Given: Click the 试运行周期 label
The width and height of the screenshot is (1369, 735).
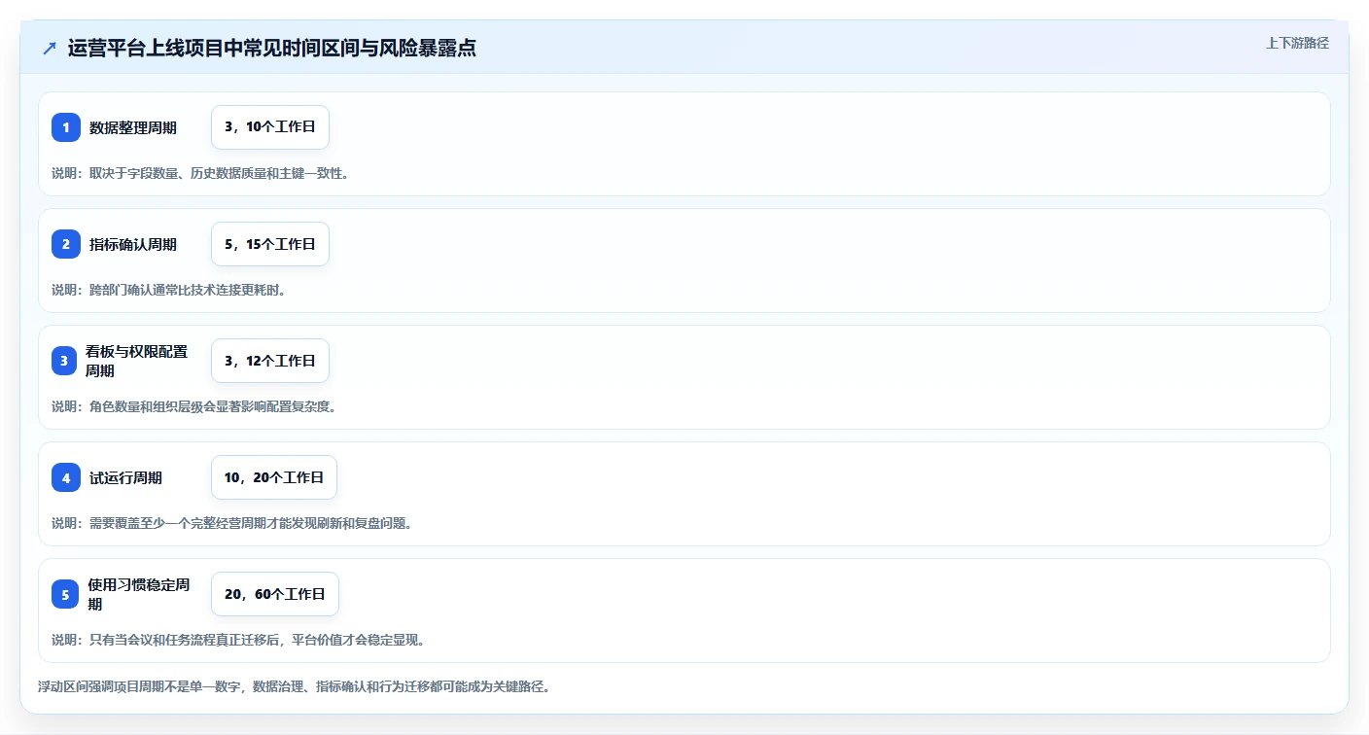Looking at the screenshot, I should click(125, 477).
